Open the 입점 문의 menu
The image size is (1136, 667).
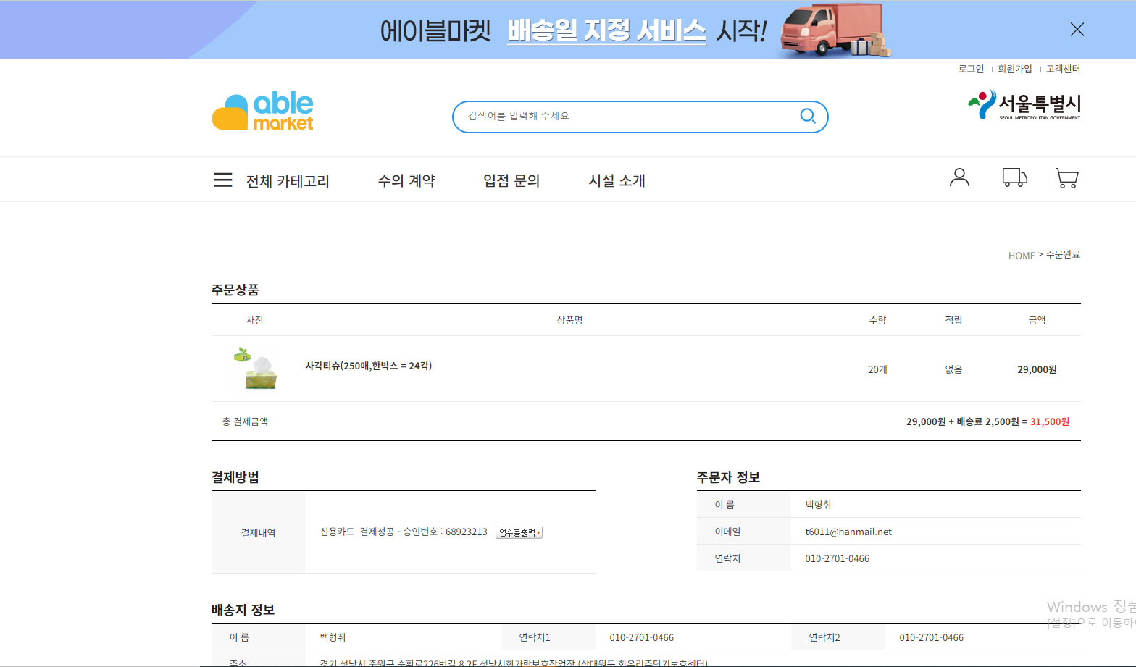(x=511, y=180)
